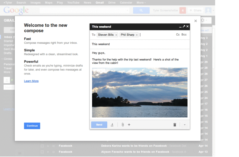Viewport: 239px width, 157px height.
Task: Open Play in the Google bar
Action: tap(60, 3)
